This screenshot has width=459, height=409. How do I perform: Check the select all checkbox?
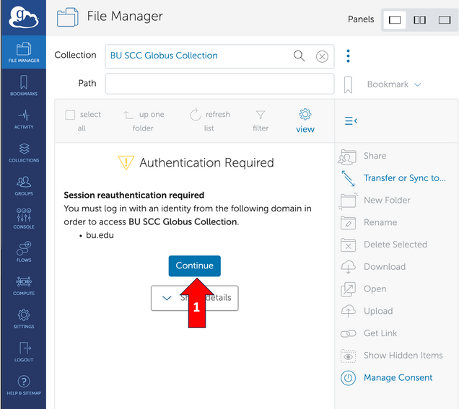(x=70, y=115)
